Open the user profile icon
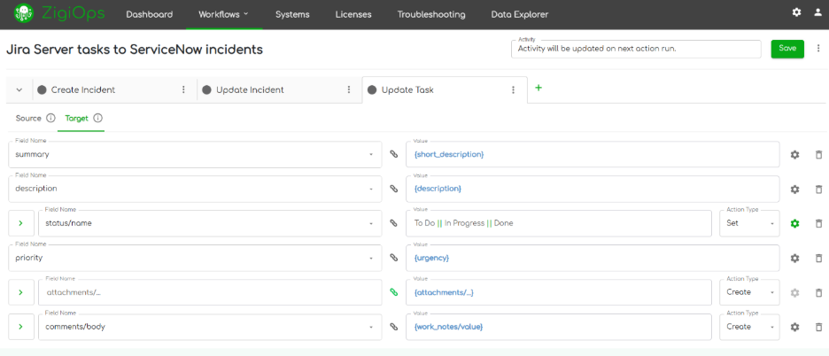 point(817,12)
